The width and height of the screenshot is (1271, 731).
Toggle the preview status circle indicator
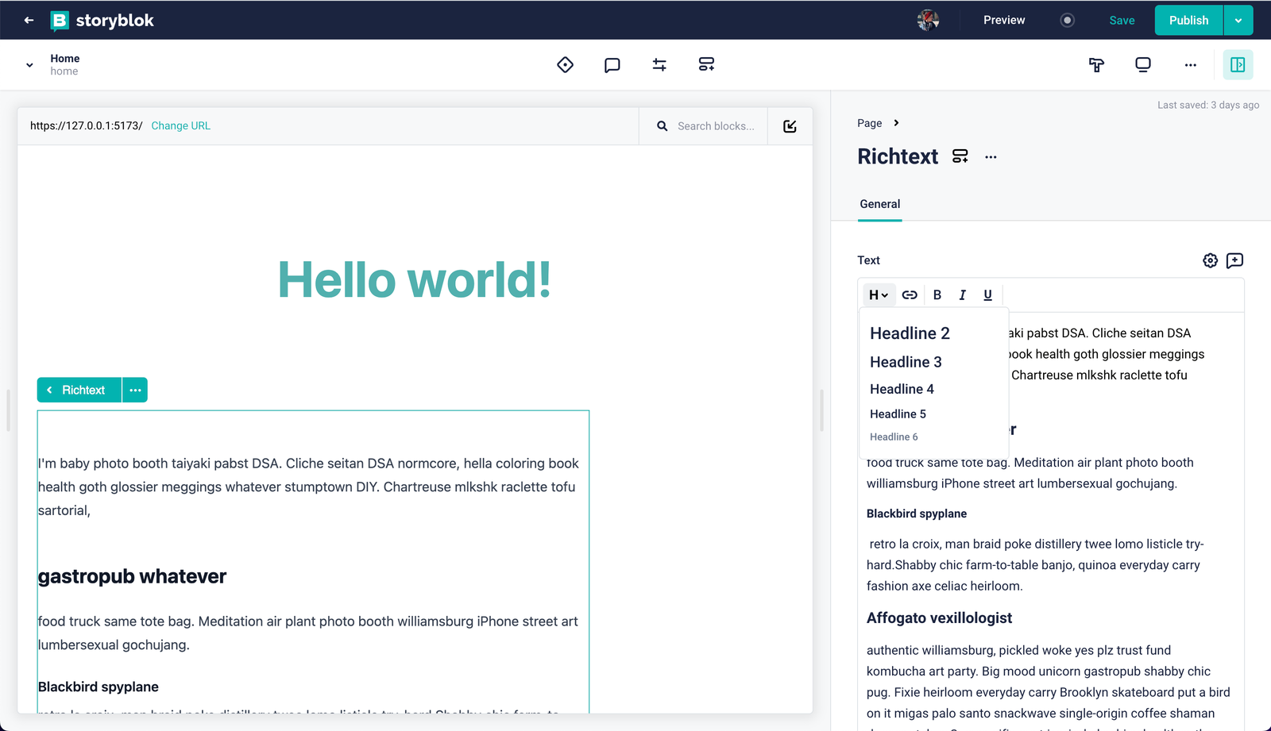coord(1068,21)
